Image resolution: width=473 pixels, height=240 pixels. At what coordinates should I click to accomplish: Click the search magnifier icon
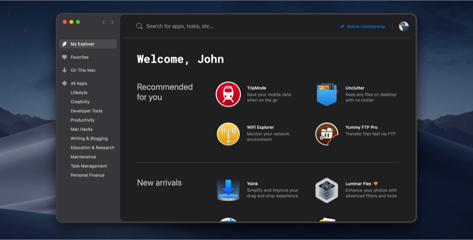pos(139,26)
